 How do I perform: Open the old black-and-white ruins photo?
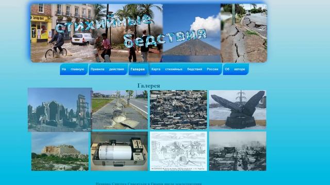[238, 151]
